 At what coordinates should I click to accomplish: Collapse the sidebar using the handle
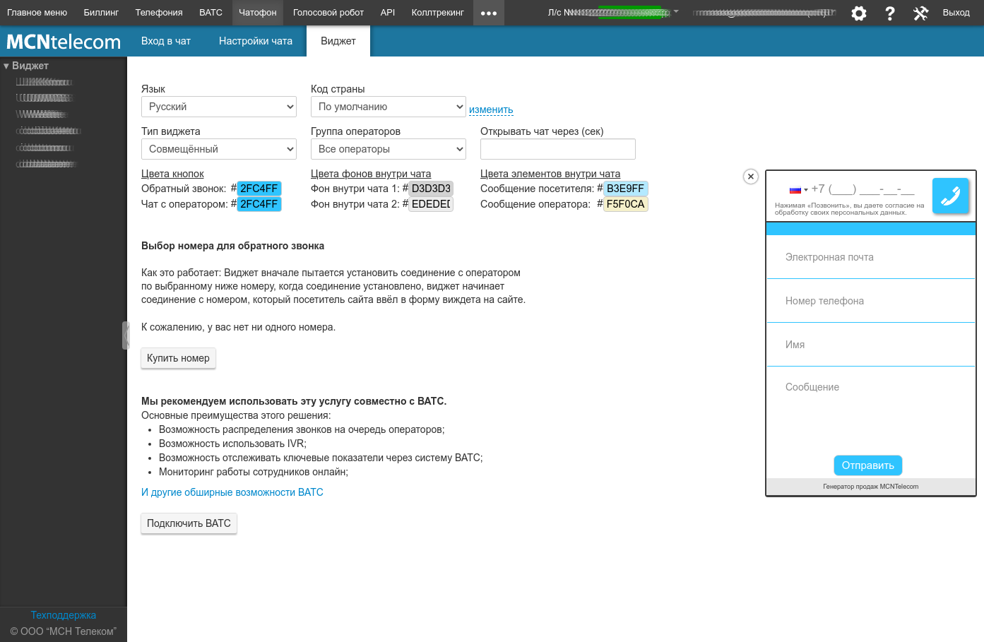pos(126,335)
